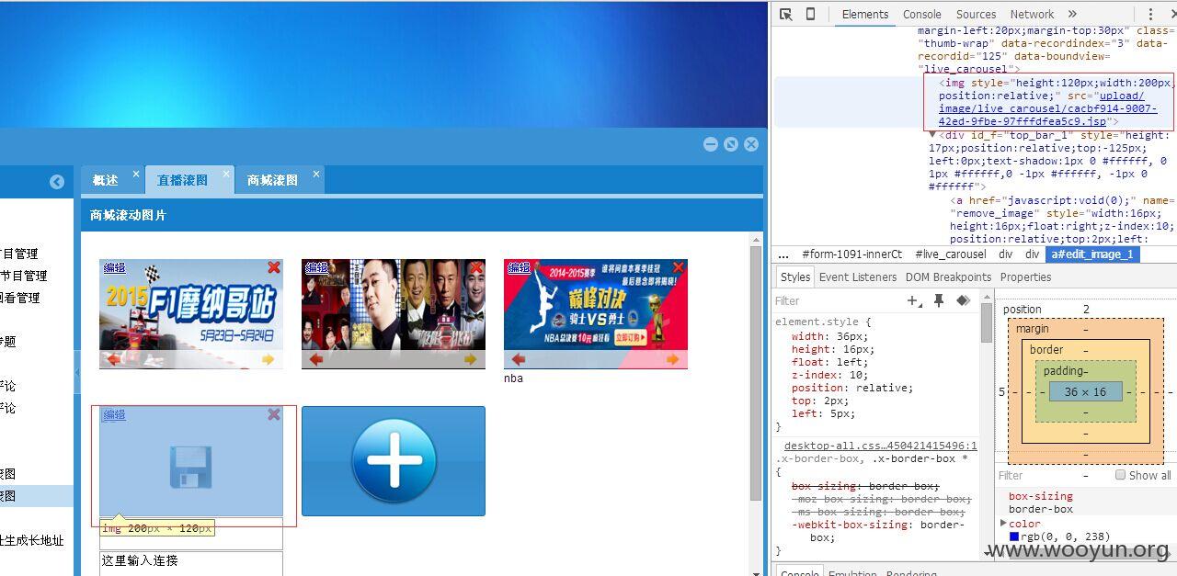Toggle device mode in DevTools
This screenshot has width=1177, height=576.
[x=810, y=14]
